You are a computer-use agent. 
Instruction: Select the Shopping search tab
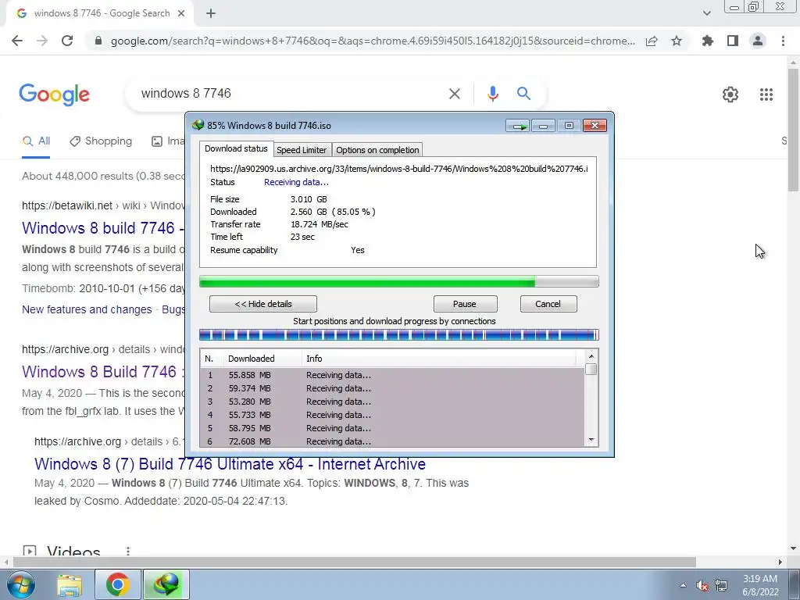[101, 141]
